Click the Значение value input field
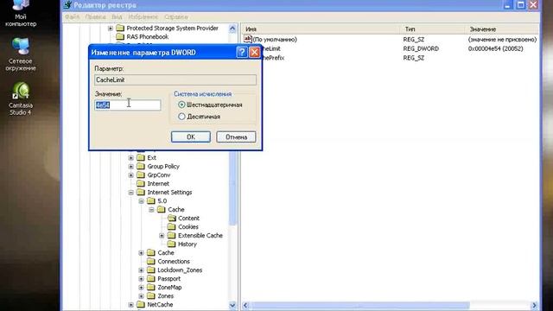553x311 pixels. (x=128, y=105)
